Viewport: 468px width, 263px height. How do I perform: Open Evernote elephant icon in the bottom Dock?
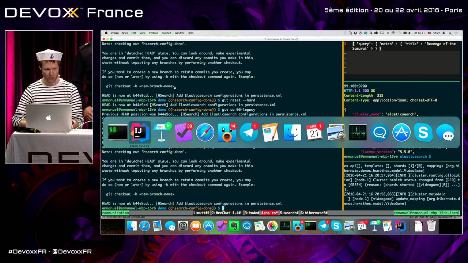point(234,226)
